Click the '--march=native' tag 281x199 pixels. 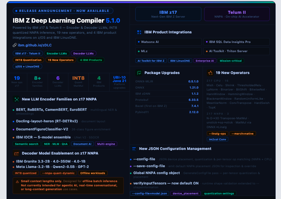pos(243,133)
